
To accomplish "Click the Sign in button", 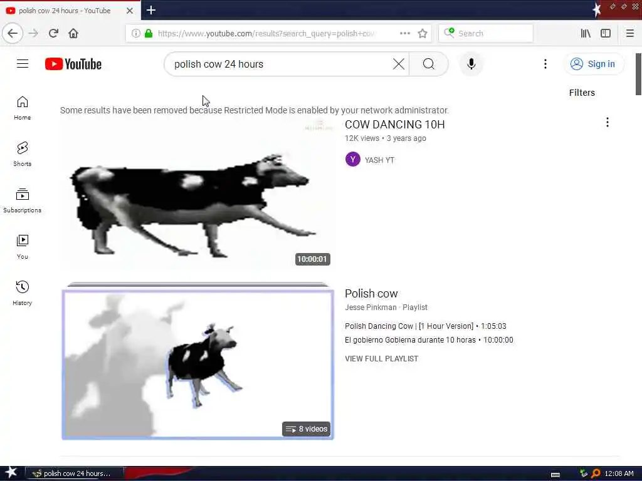I will [x=594, y=64].
